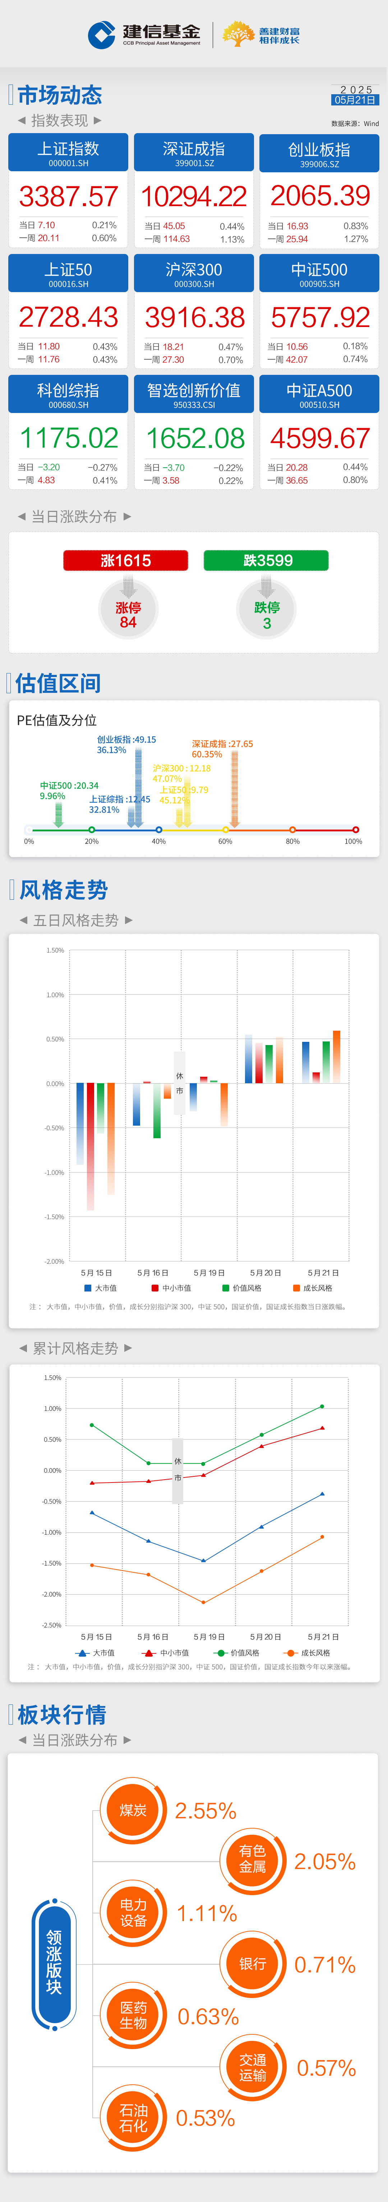The height and width of the screenshot is (2202, 388).
Task: Click the 2065.39 index value
Action: (320, 196)
